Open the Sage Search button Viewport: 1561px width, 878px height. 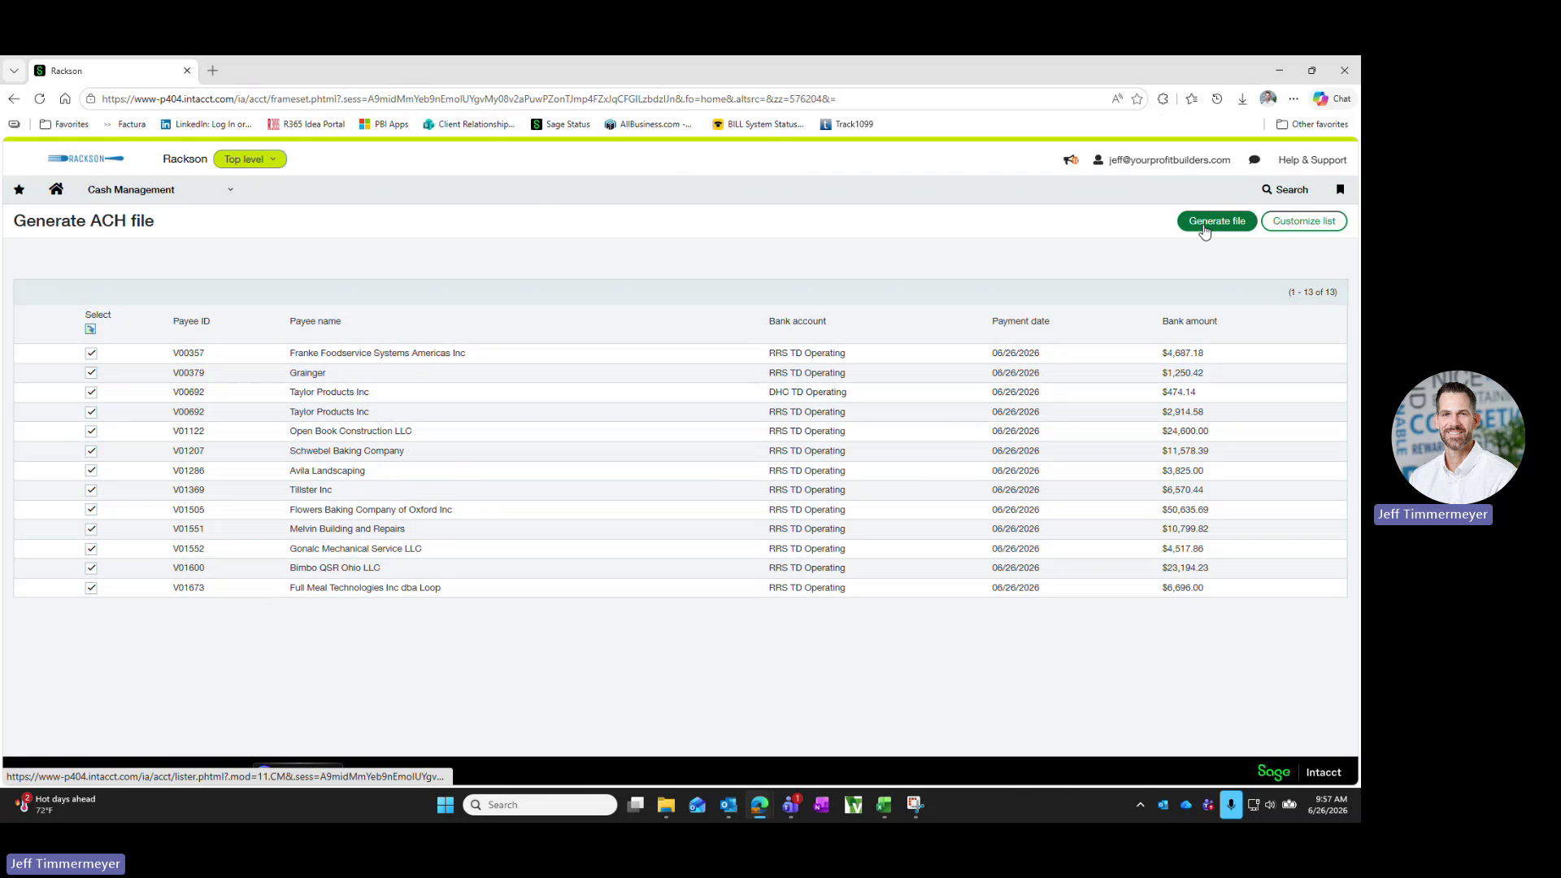[x=1285, y=189]
